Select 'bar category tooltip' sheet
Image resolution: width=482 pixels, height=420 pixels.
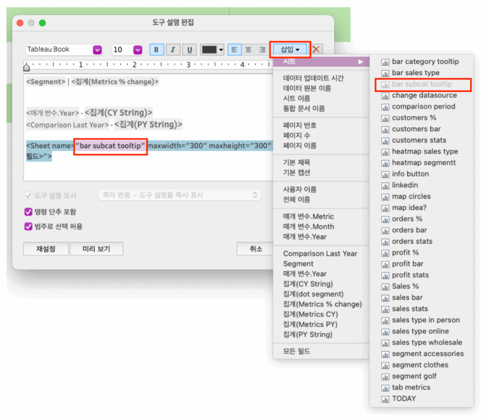425,62
